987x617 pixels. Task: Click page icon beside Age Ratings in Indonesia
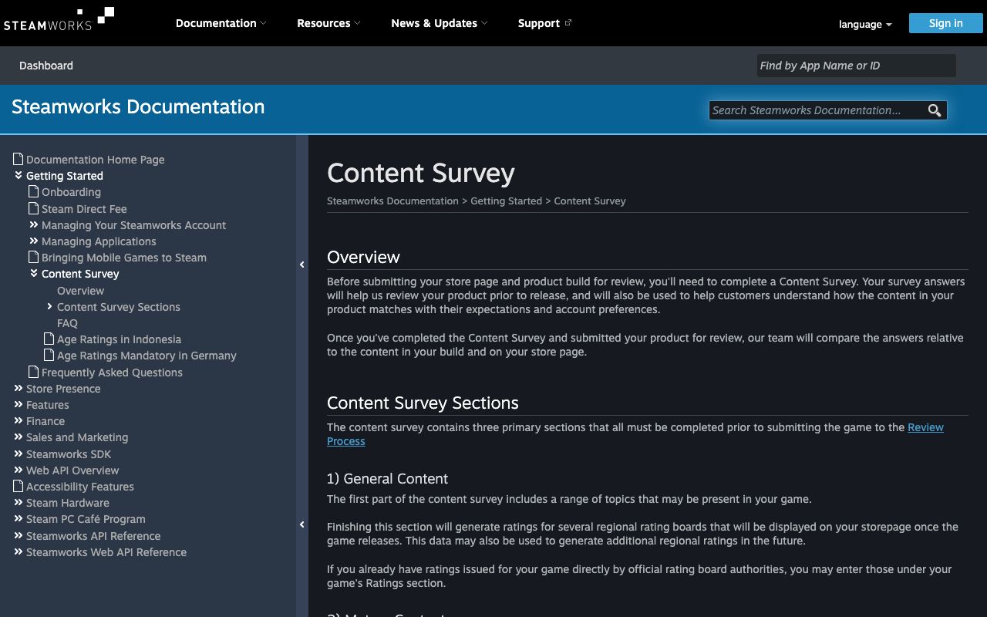pos(49,339)
